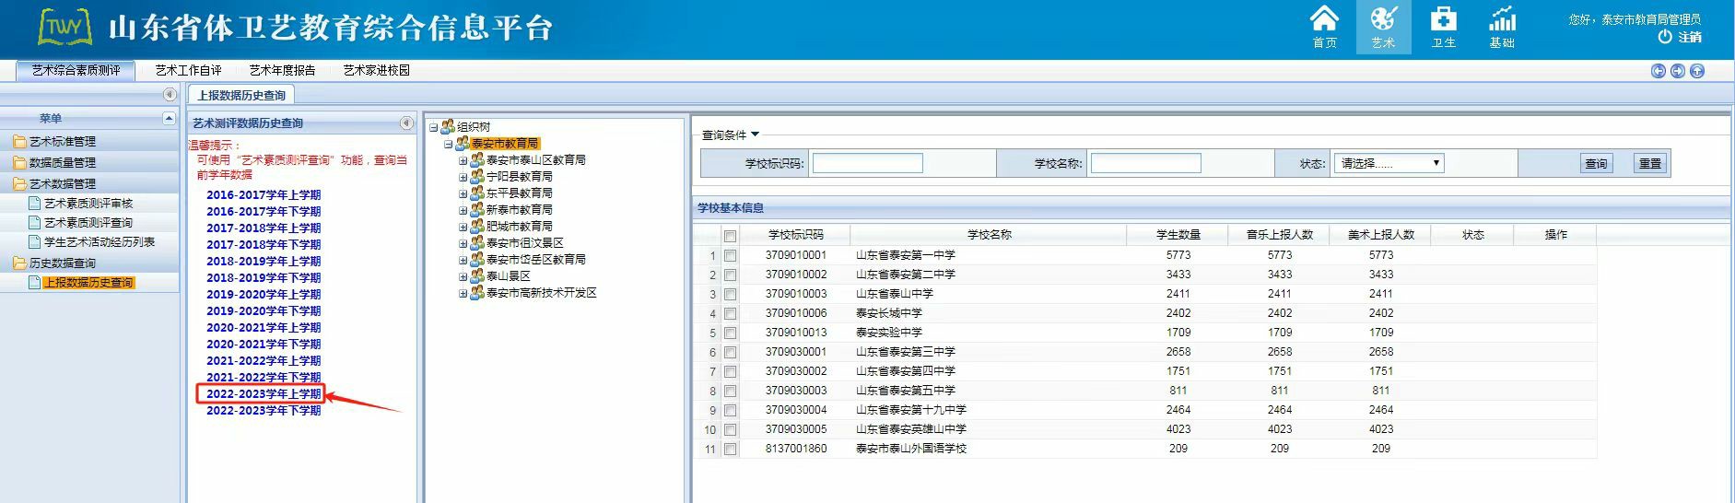Collapse the 艺术测评数据历史查询 panel arrow

click(406, 123)
